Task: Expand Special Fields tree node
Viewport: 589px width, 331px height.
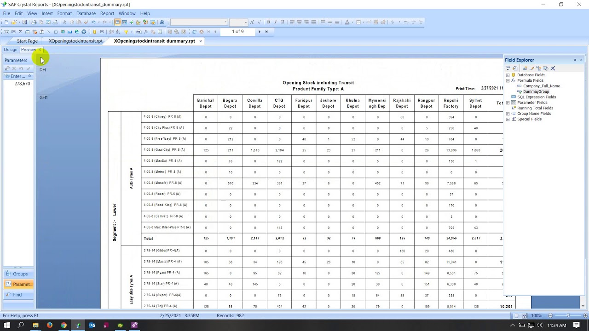Action: (508, 119)
